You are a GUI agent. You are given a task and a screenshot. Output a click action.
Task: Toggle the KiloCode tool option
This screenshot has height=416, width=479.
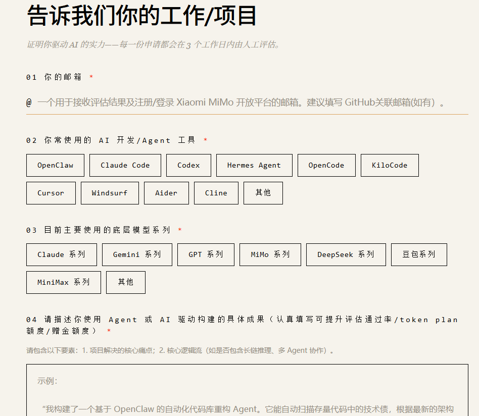coord(390,166)
